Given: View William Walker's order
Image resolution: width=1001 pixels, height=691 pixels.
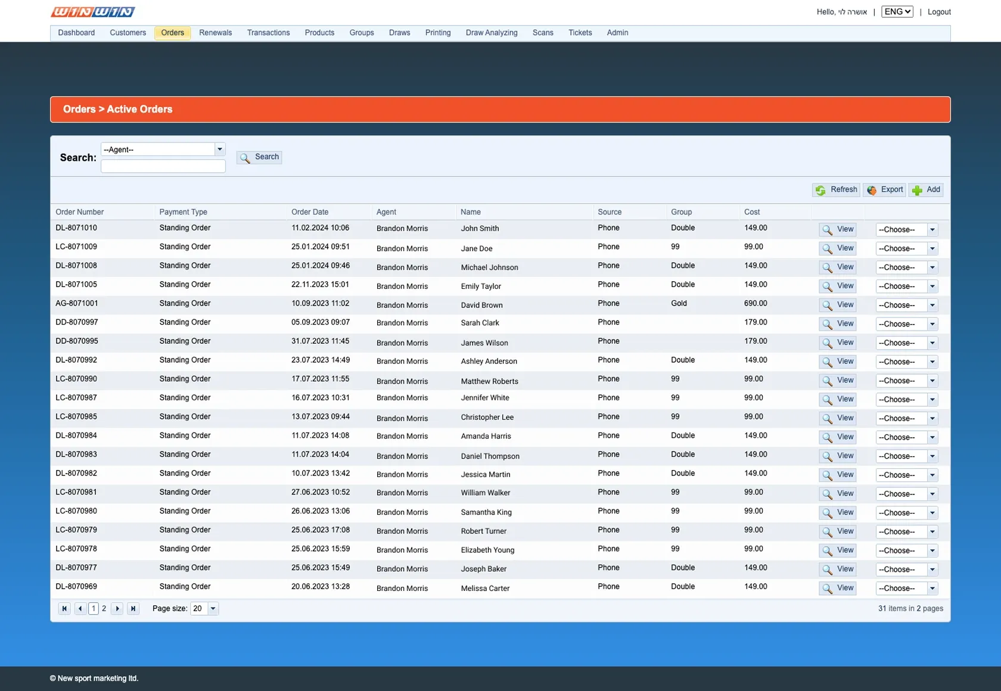Looking at the screenshot, I should pyautogui.click(x=838, y=494).
